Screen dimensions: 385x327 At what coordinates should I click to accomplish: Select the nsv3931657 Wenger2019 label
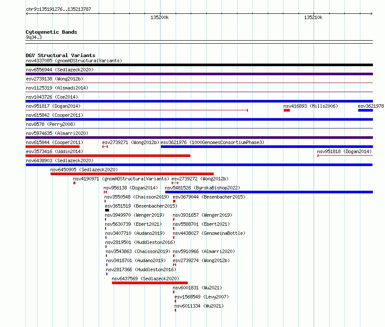(x=202, y=215)
